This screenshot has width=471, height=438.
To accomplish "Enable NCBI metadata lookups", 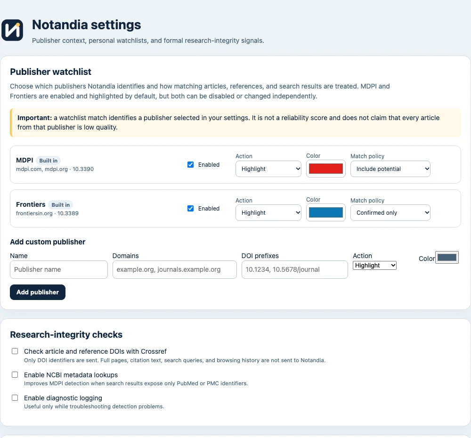I will tap(15, 374).
